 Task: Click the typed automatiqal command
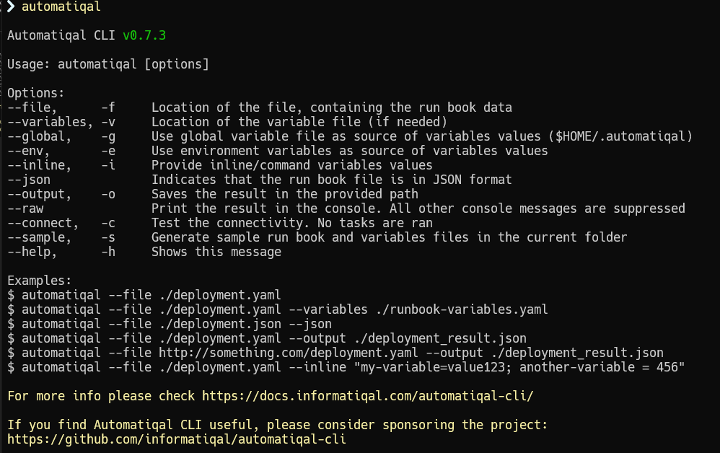61,7
